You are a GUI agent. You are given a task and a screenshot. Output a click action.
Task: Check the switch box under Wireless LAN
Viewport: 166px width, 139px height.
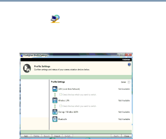click(x=61, y=106)
